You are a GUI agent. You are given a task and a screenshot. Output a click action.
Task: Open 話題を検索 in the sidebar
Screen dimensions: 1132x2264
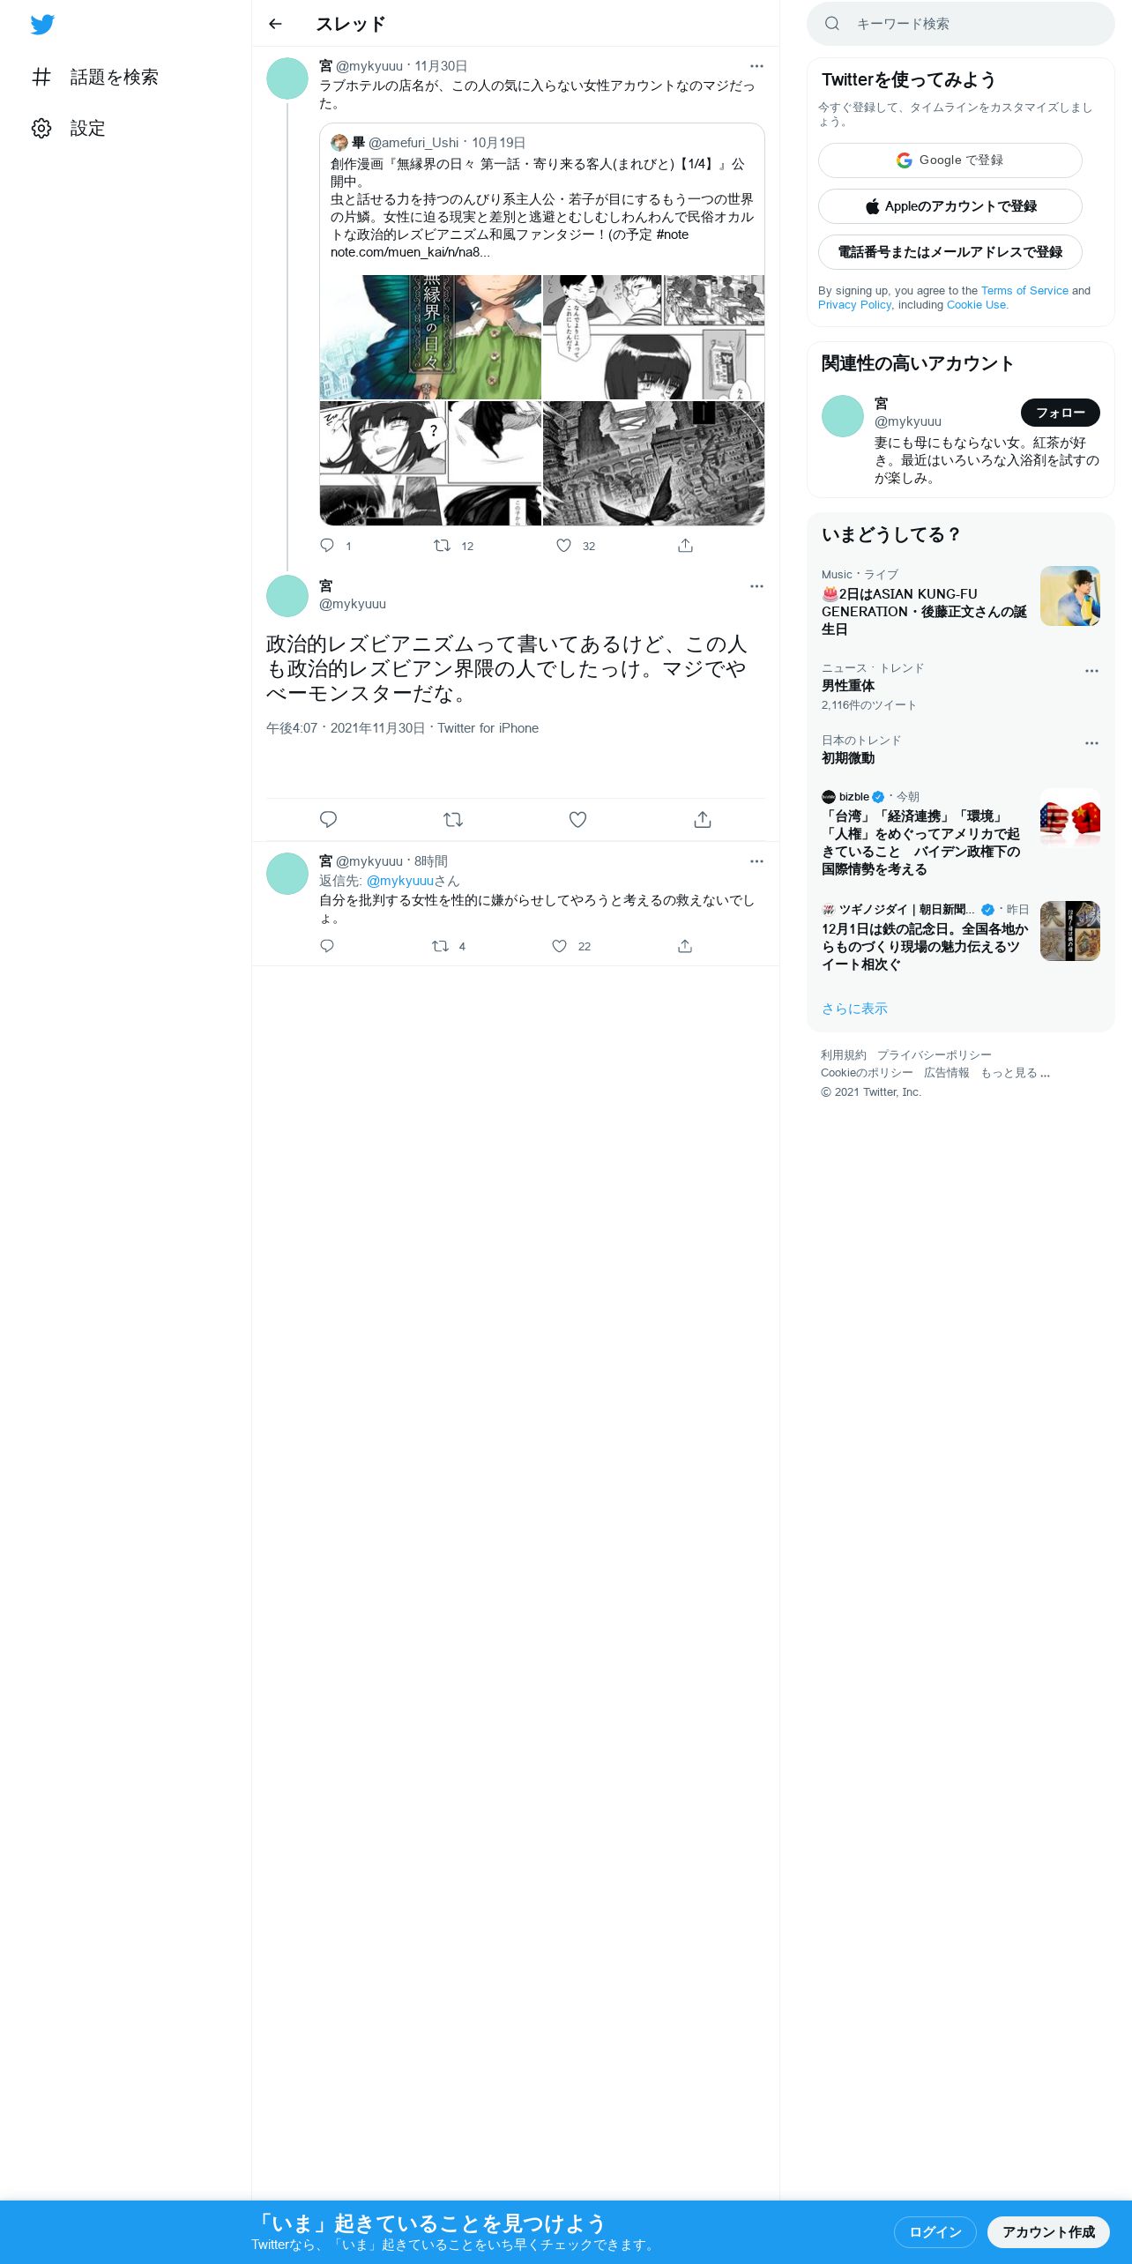pyautogui.click(x=94, y=78)
